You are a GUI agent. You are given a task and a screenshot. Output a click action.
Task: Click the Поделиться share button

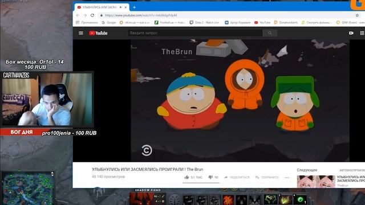coord(237,177)
